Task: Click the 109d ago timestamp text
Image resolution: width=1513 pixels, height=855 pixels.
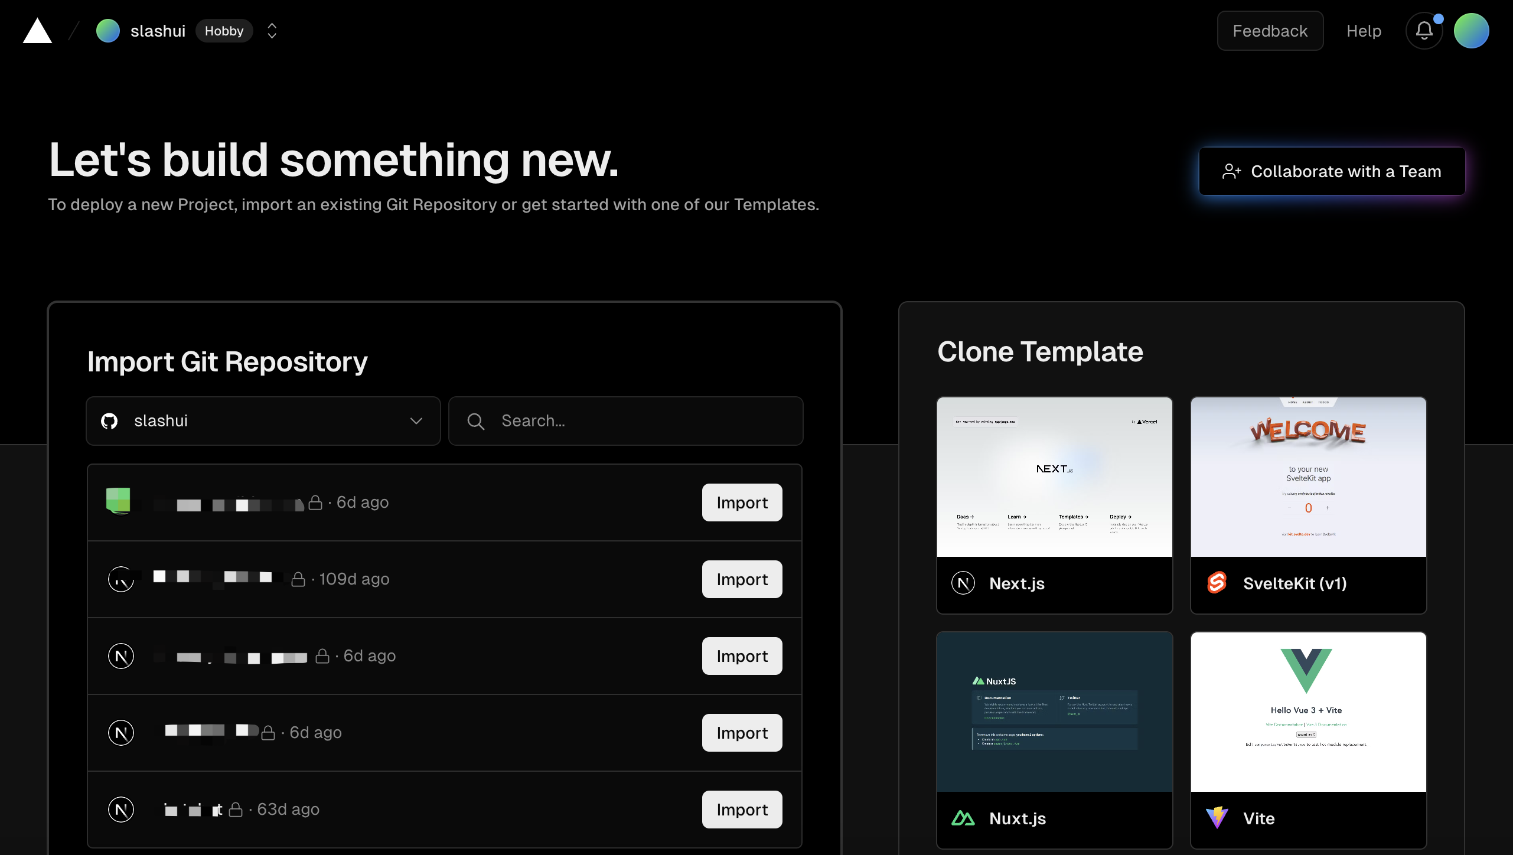Action: click(354, 579)
